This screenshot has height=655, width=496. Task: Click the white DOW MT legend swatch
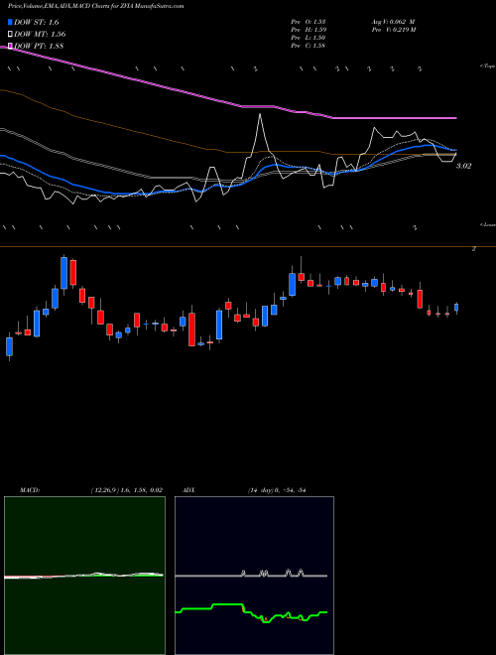tap(10, 35)
